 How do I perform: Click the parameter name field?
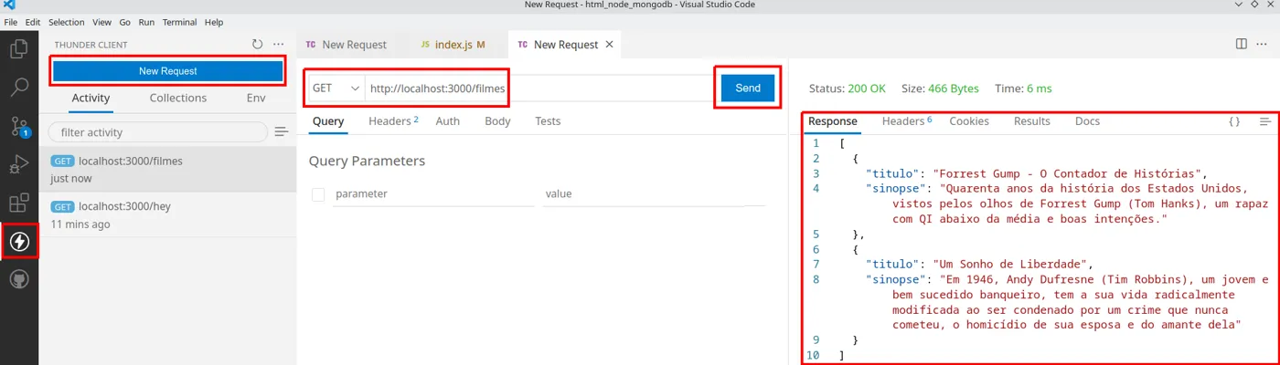pos(433,194)
